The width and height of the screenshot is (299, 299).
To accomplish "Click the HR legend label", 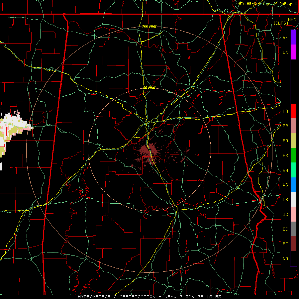I will point(285,155).
